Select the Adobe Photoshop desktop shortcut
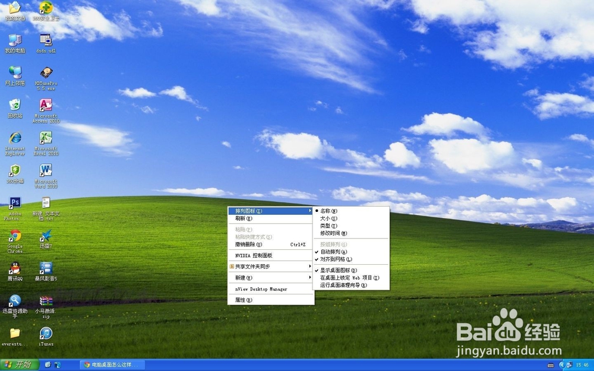This screenshot has width=594, height=371. tap(15, 209)
